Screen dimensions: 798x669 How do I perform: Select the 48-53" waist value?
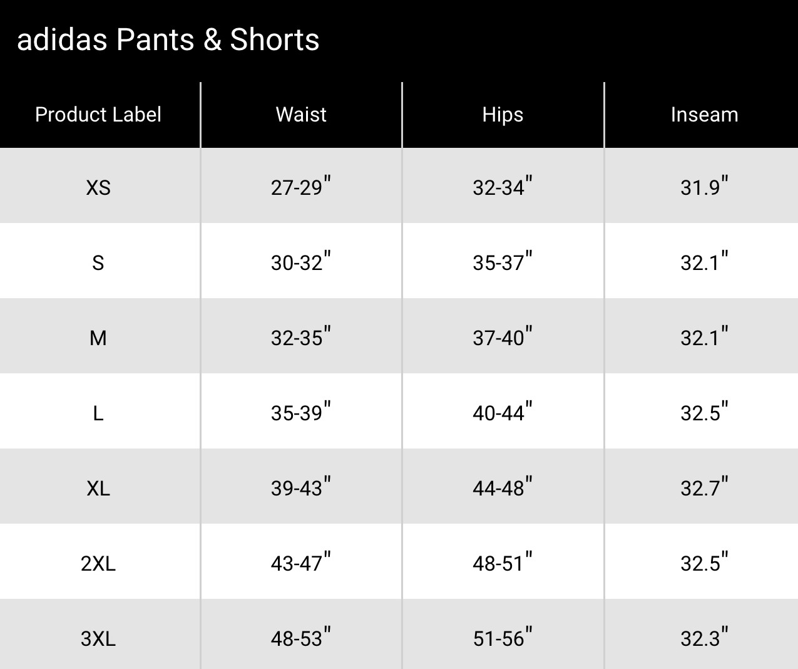[301, 638]
